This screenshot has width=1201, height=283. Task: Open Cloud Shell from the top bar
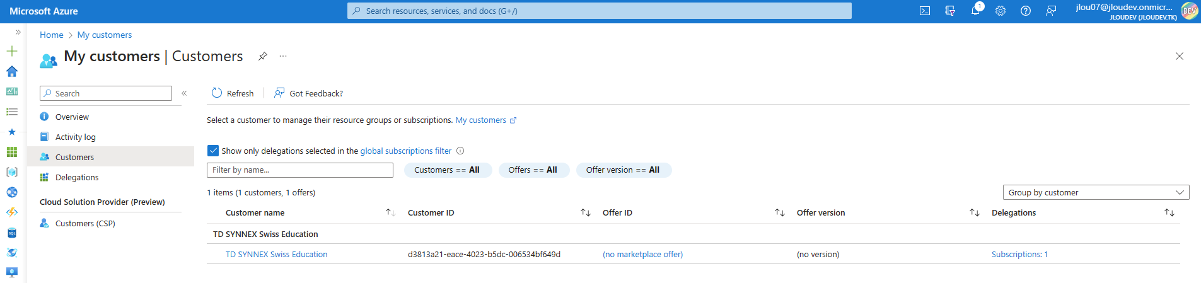(925, 11)
